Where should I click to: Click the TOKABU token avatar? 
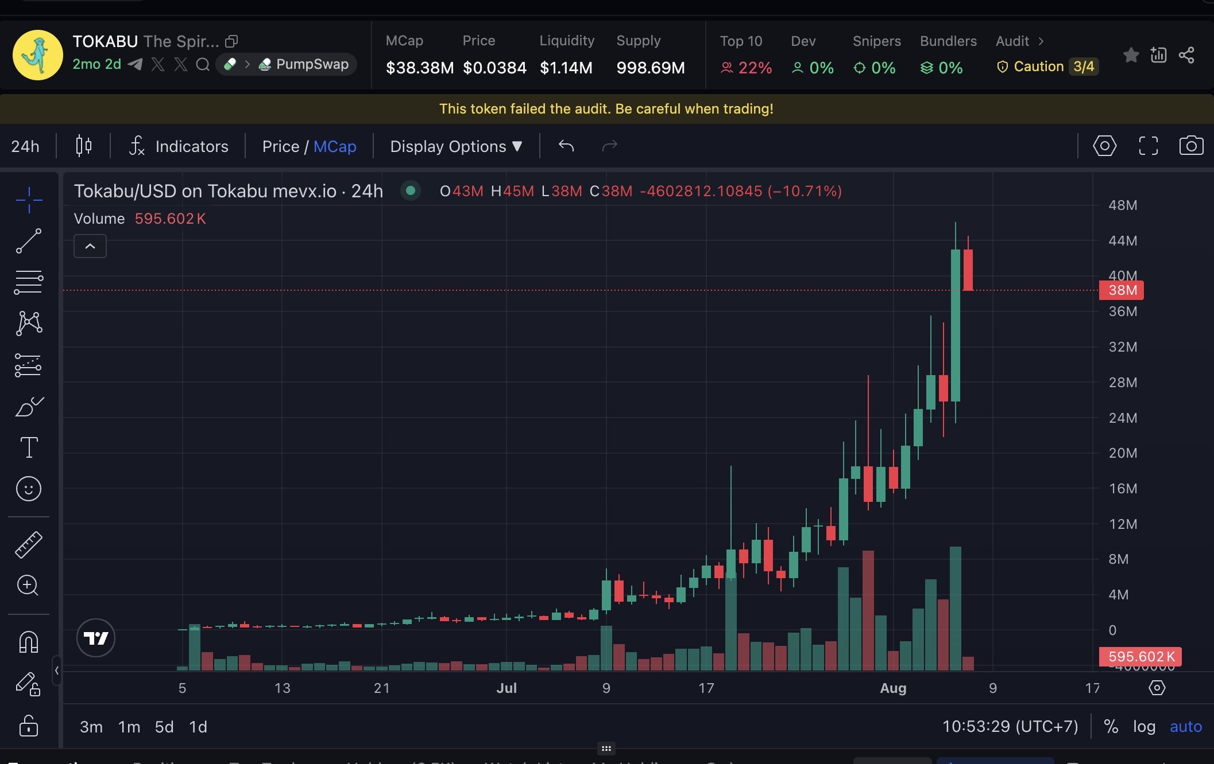click(x=38, y=55)
